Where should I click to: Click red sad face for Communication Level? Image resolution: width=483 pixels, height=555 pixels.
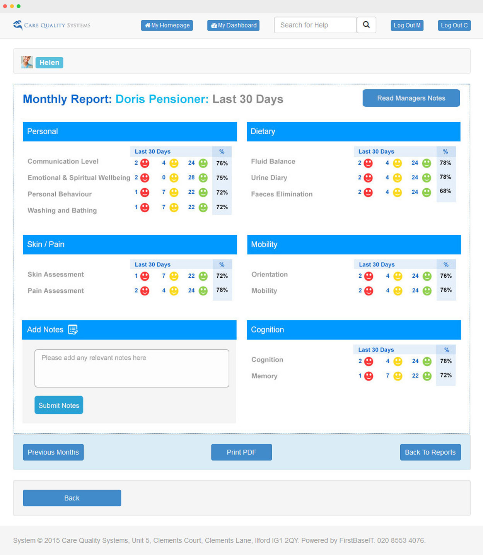click(x=145, y=163)
